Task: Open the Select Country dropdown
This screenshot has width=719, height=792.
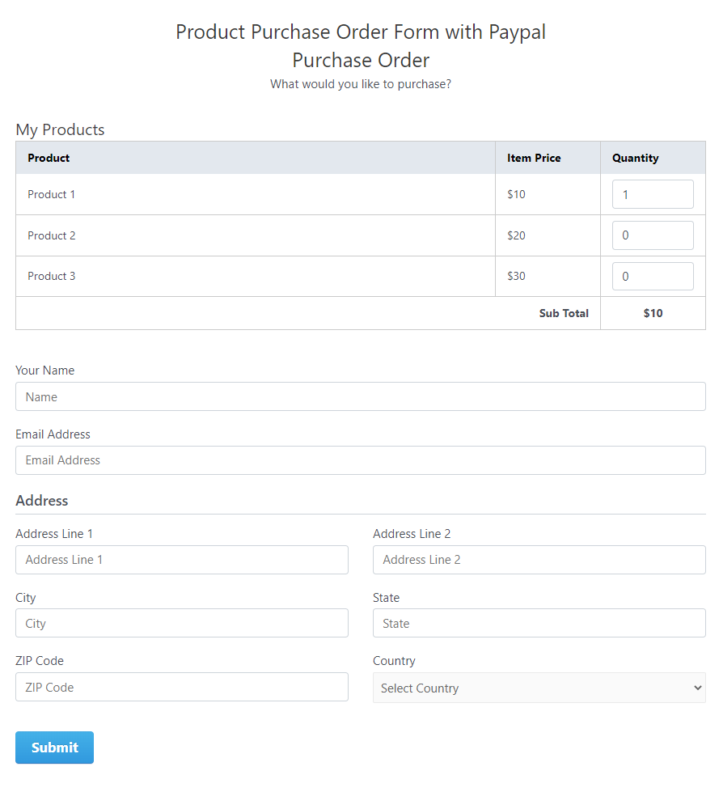Action: (539, 688)
